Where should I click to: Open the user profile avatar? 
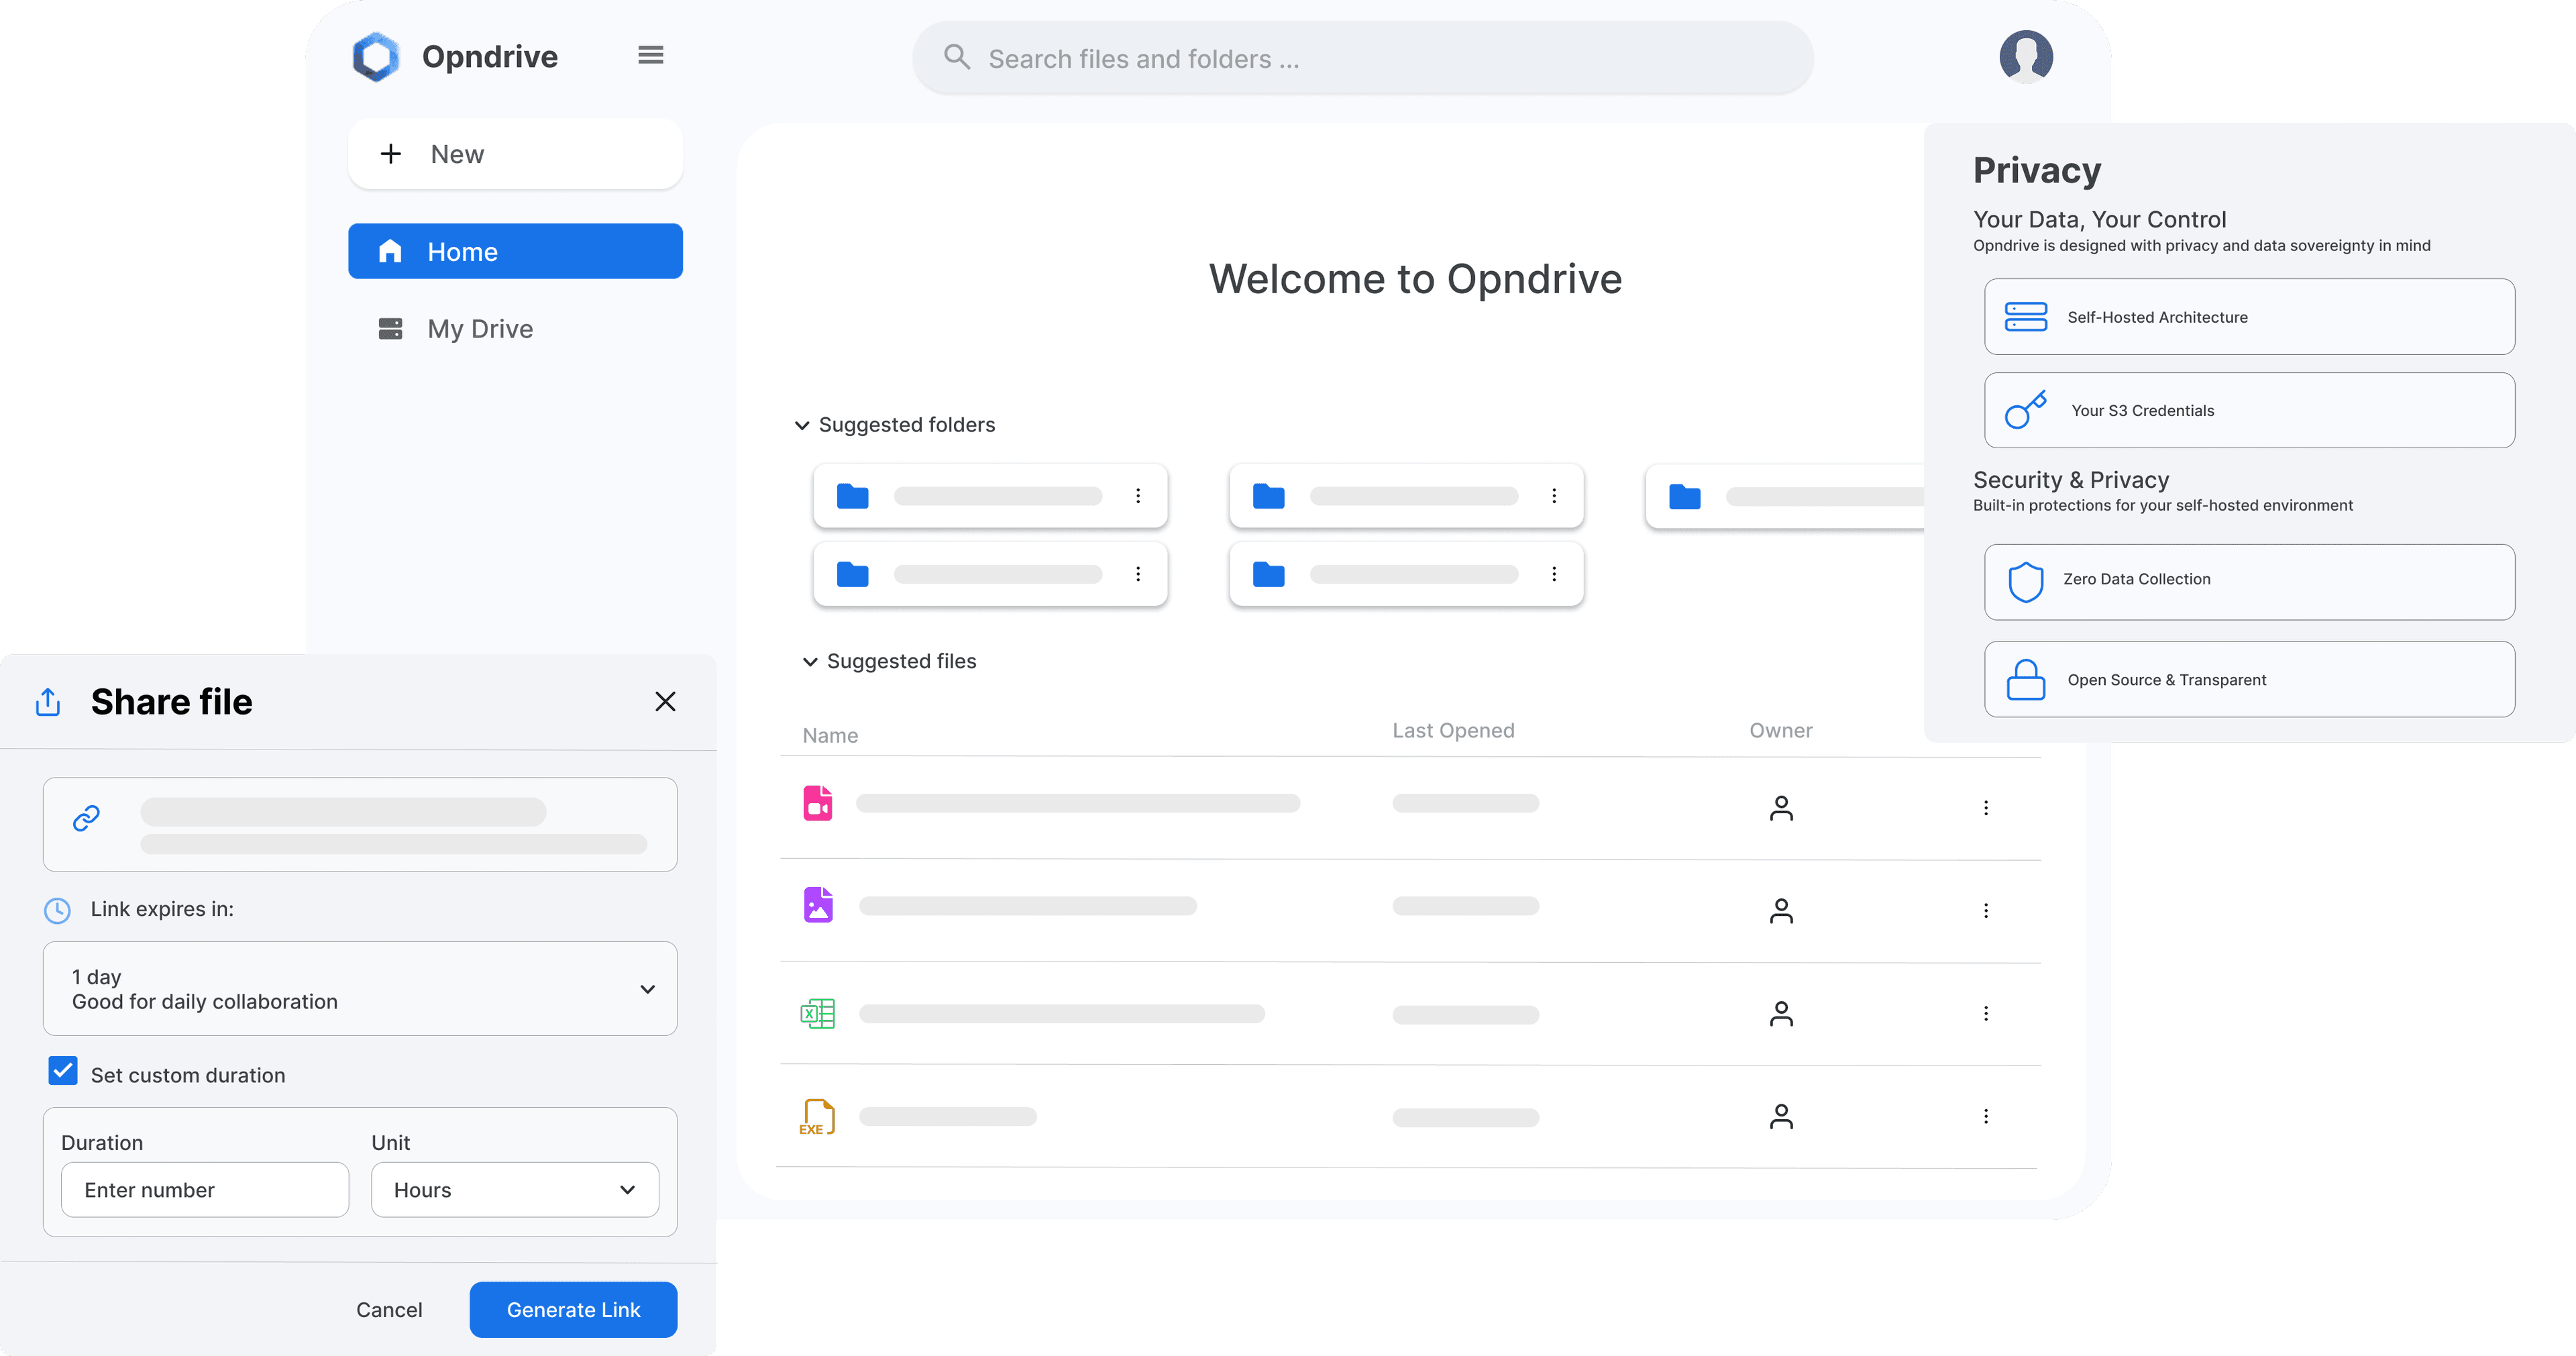(2026, 56)
